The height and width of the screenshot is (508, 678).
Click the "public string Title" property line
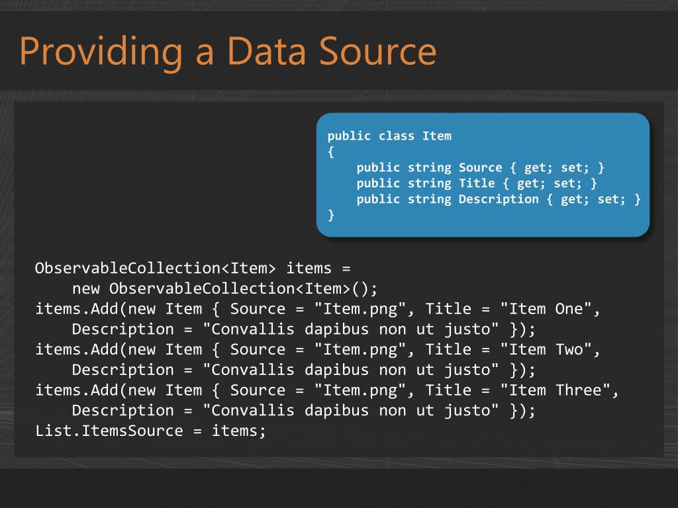(x=476, y=183)
